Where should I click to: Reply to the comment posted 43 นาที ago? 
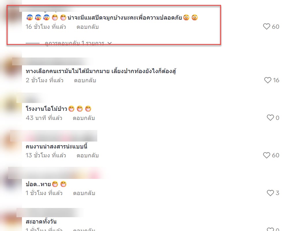84,118
